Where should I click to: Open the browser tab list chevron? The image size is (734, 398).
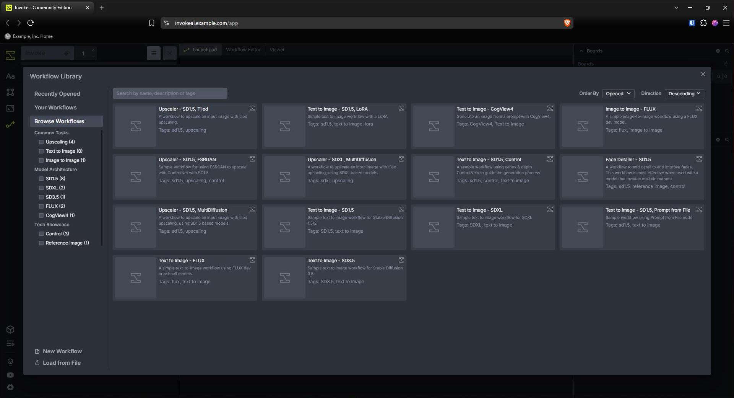point(676,8)
